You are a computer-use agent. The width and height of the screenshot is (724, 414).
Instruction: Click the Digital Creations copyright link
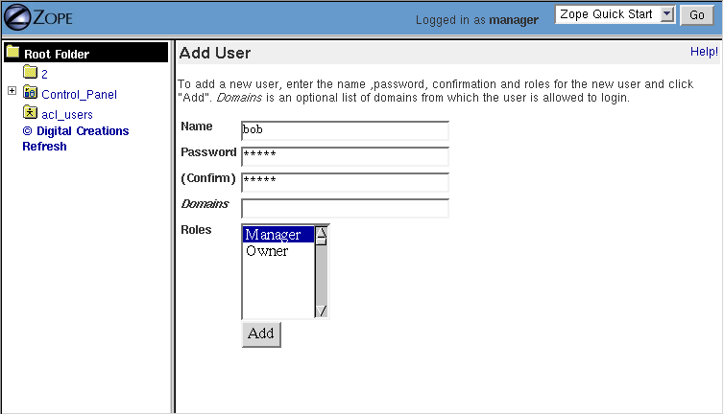point(75,131)
